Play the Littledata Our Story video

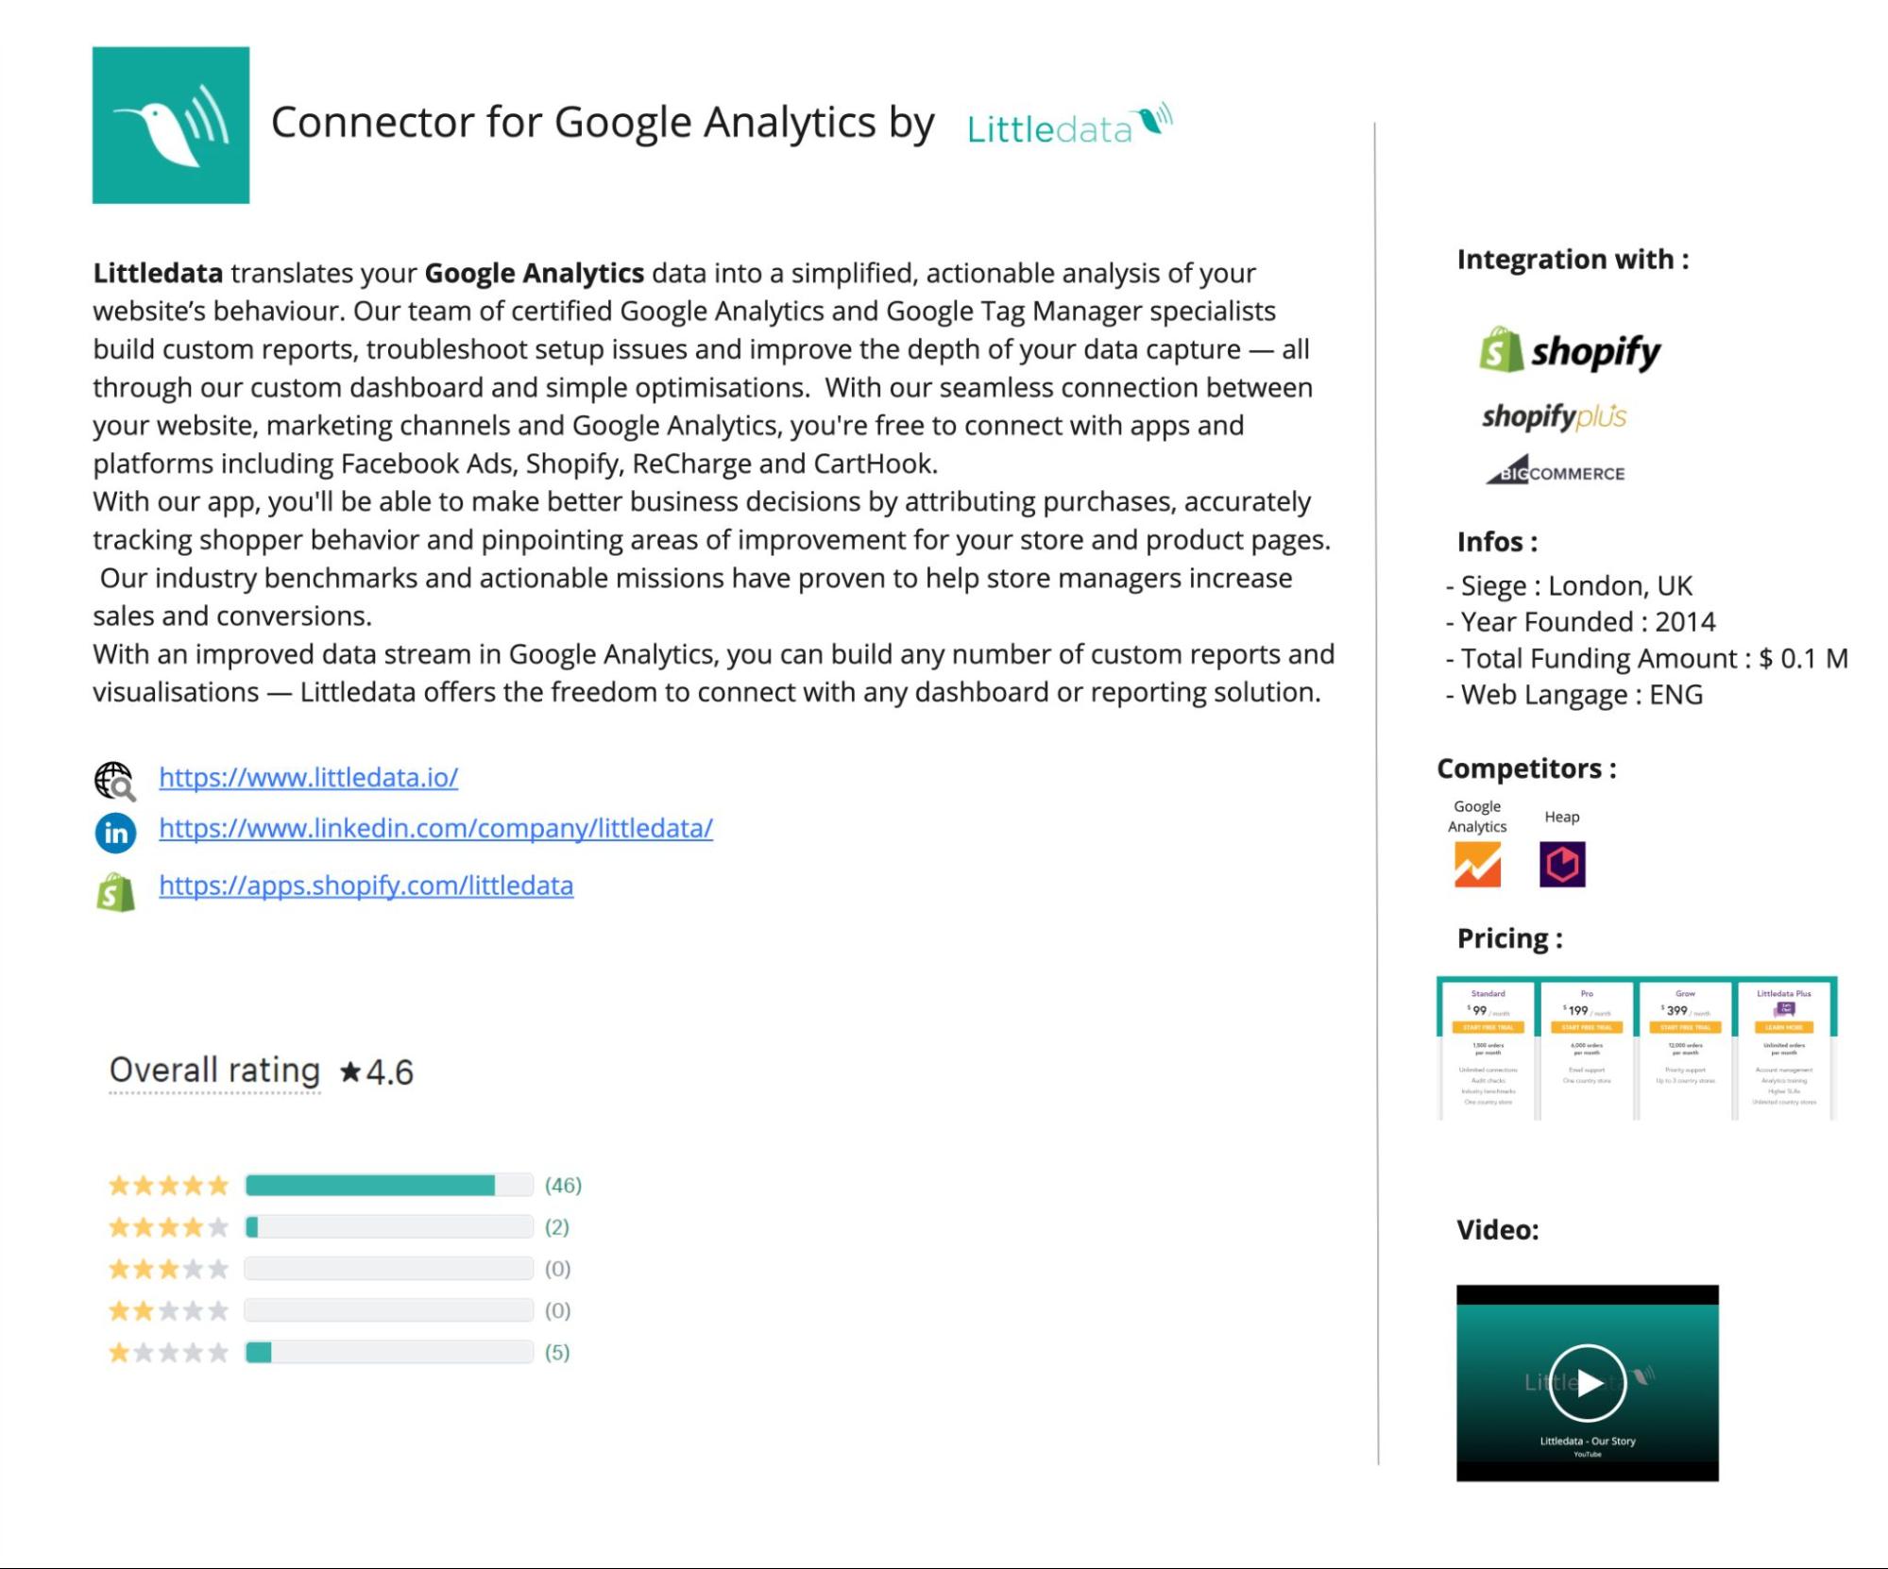pos(1587,1383)
